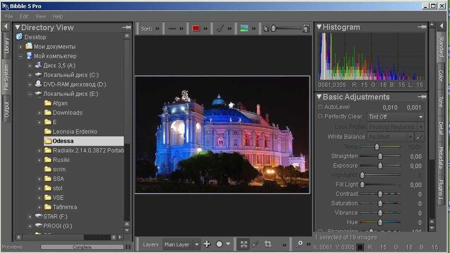
Task: Click the checkmark tag icon in toolbar
Action: (x=220, y=28)
